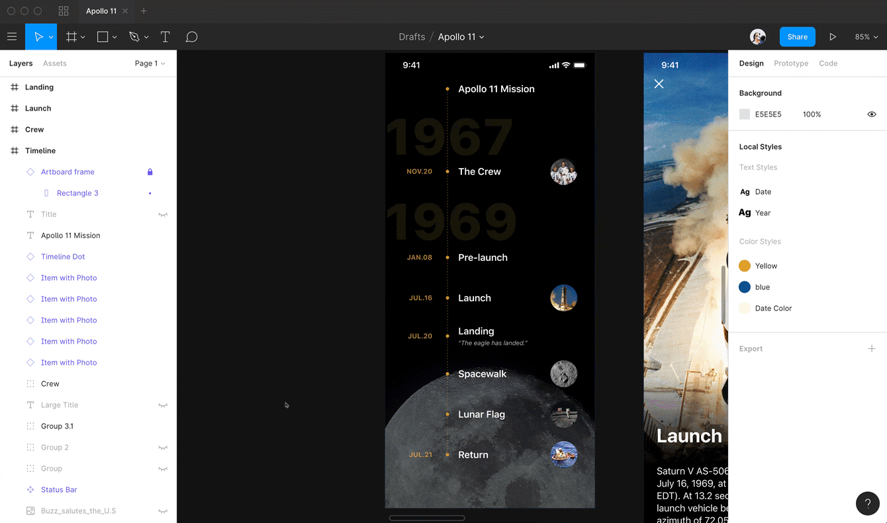Present prototype with play icon

click(833, 37)
